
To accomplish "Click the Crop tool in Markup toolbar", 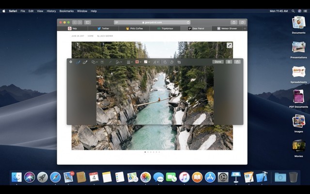I will [179, 62].
